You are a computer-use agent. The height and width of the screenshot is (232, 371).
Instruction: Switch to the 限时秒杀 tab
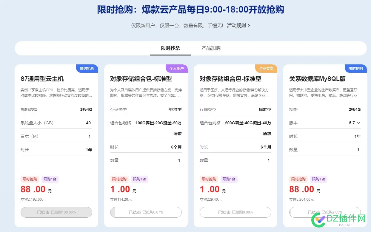170,48
